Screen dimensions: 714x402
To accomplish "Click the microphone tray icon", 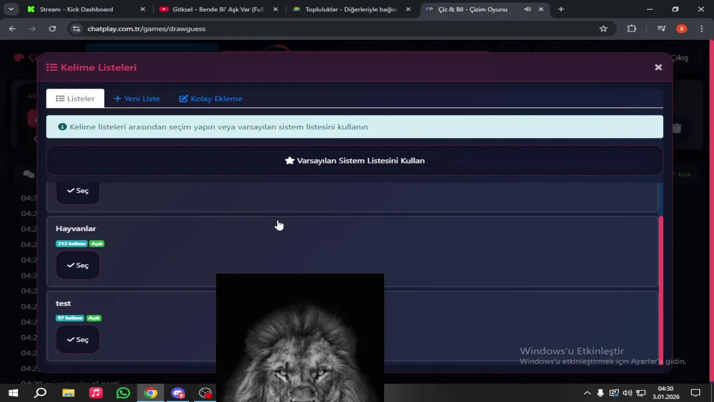I will click(600, 393).
